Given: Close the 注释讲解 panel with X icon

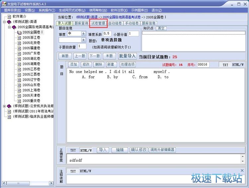Looking at the screenshot, I should click(x=242, y=170).
